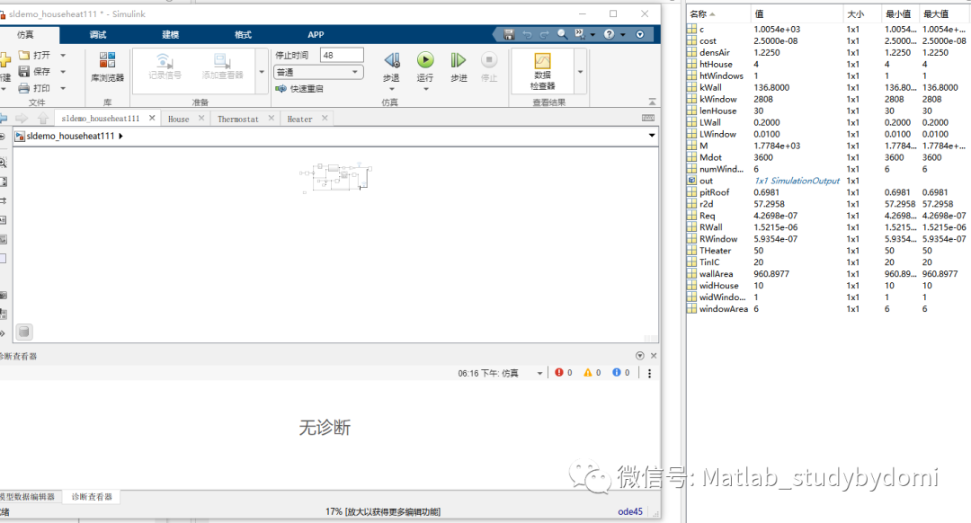Switch to the 建模 ribbon tab
Image resolution: width=971 pixels, height=523 pixels.
(x=170, y=35)
